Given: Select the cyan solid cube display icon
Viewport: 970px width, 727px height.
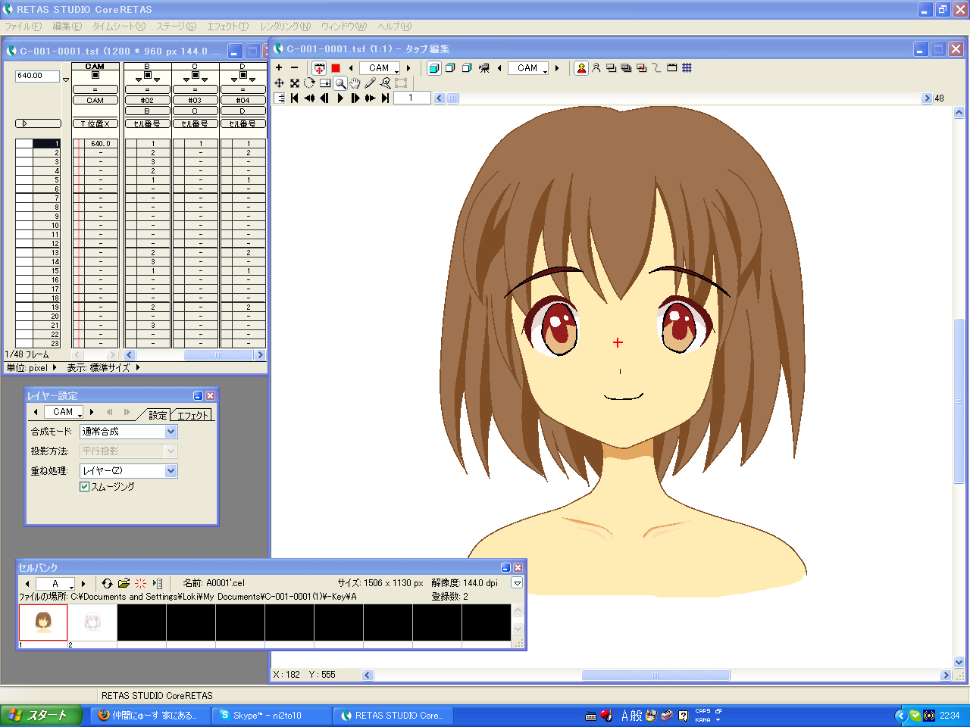Looking at the screenshot, I should click(x=434, y=68).
